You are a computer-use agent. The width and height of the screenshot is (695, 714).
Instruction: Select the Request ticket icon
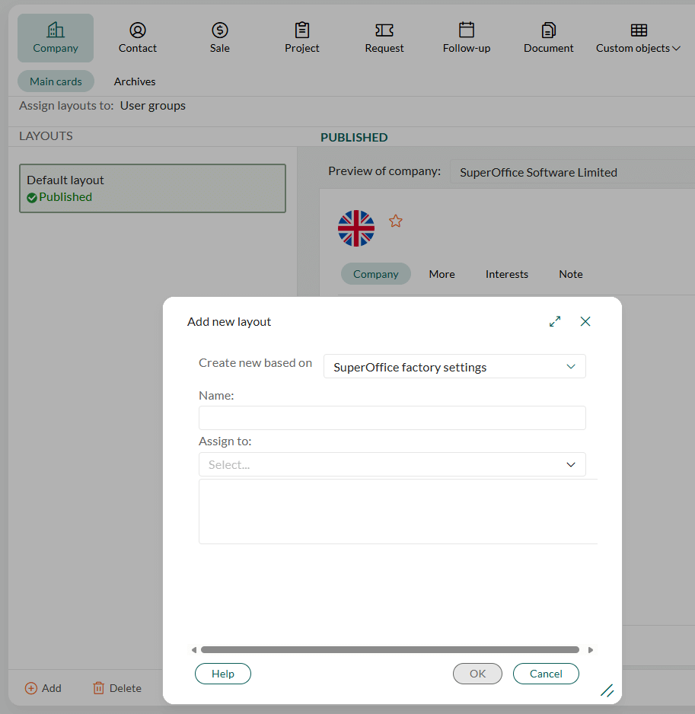tap(384, 30)
